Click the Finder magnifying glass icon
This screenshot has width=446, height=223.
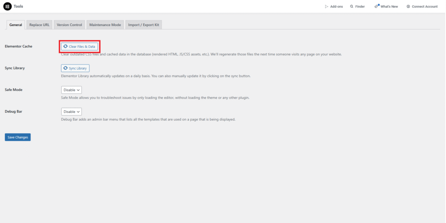click(x=351, y=7)
